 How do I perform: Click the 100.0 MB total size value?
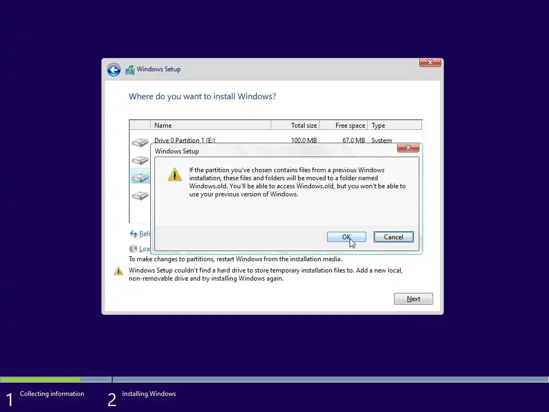[x=304, y=140]
